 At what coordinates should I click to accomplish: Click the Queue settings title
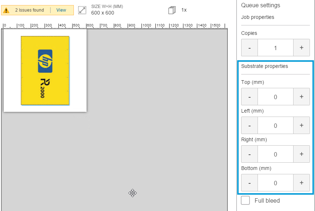point(260,5)
